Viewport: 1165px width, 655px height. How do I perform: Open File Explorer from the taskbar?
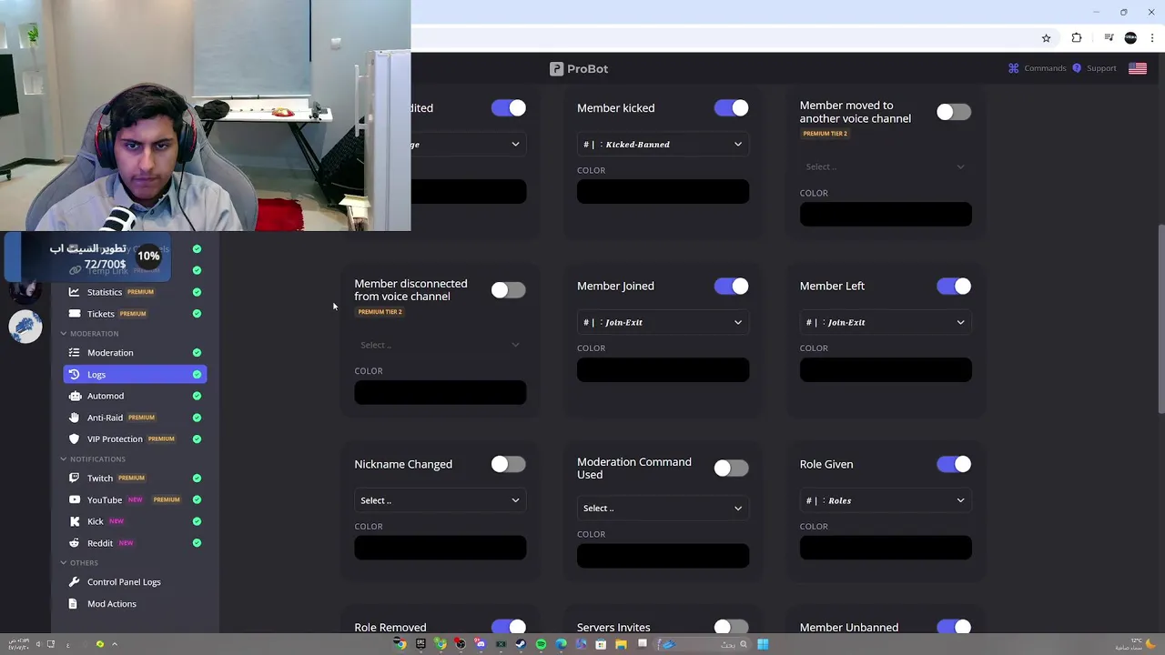pos(621,644)
